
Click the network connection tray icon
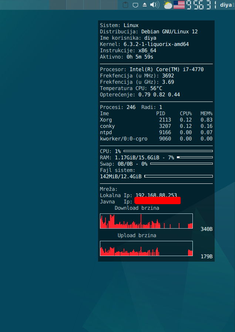coord(135,5)
